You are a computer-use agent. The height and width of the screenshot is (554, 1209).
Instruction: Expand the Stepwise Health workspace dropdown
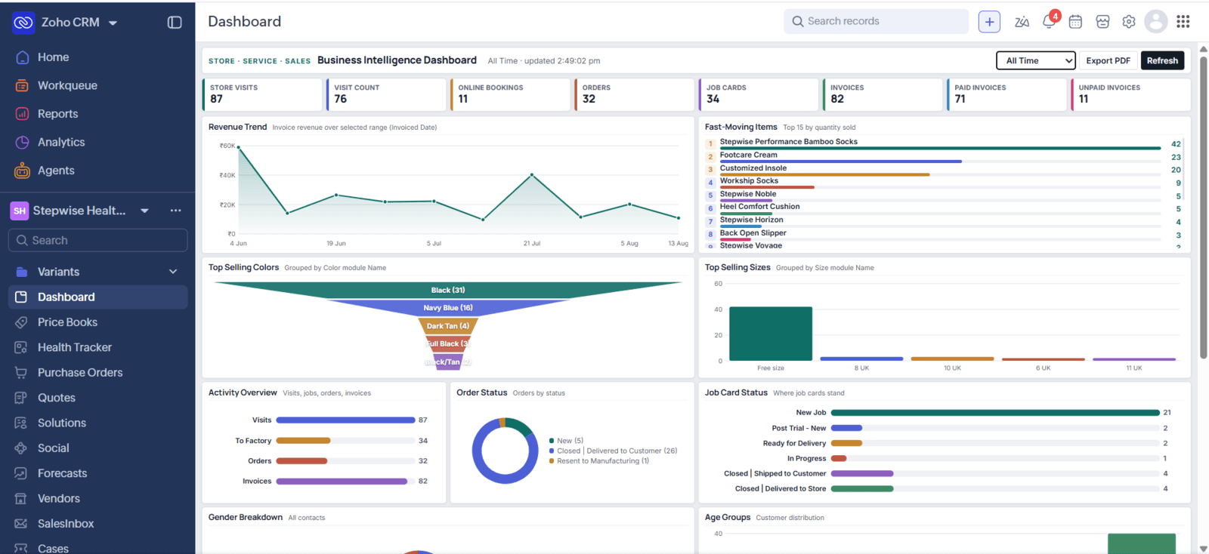click(144, 211)
